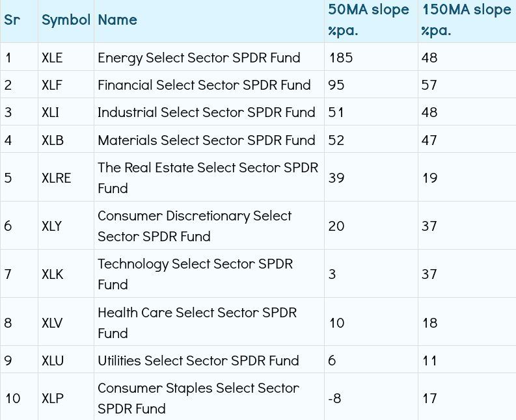Click the XLI ticker symbol
516x420 pixels.
tap(50, 112)
